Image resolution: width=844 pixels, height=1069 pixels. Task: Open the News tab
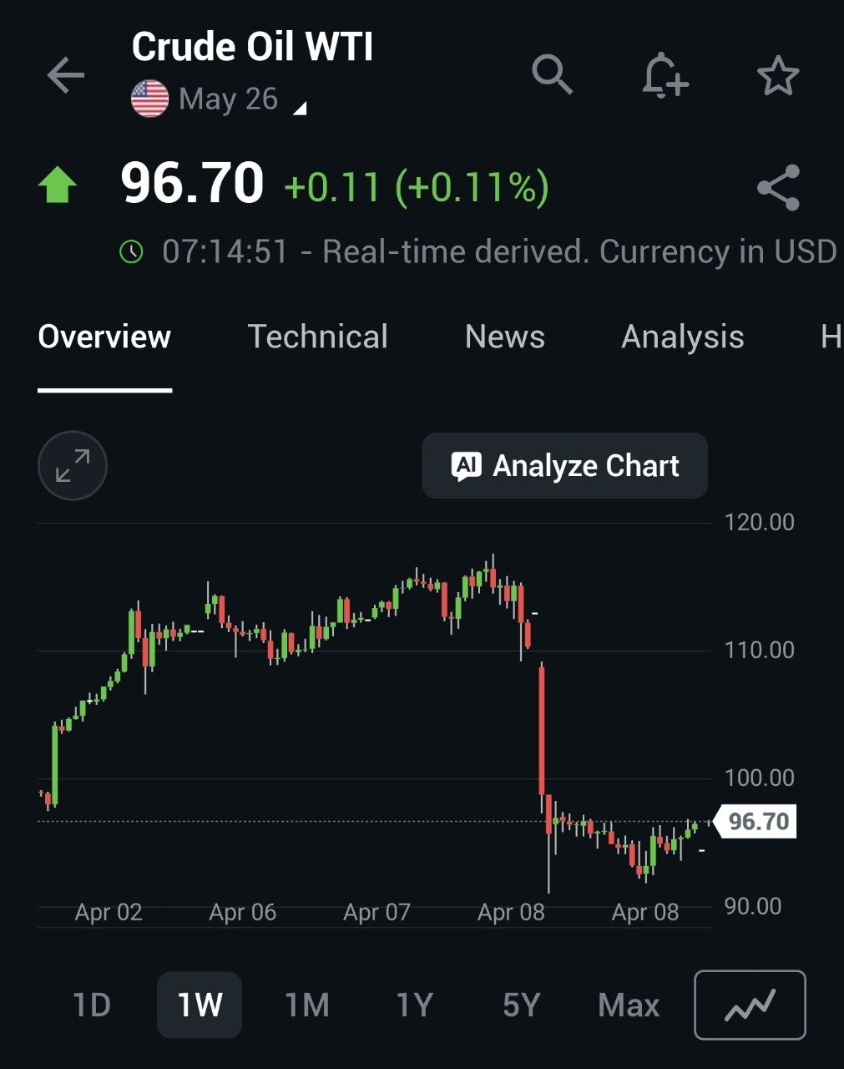[x=504, y=337]
